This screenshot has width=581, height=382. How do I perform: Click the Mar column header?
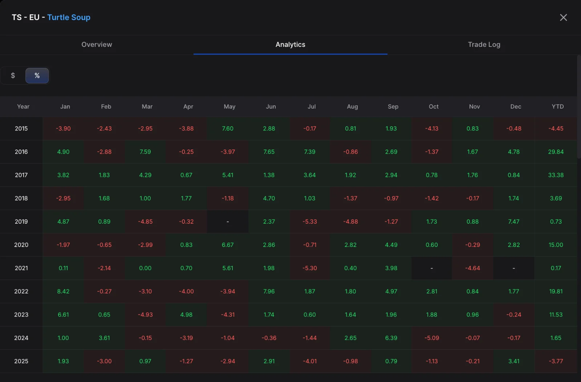point(147,106)
